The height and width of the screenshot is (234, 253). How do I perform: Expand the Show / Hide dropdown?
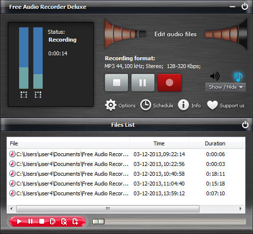click(x=226, y=87)
